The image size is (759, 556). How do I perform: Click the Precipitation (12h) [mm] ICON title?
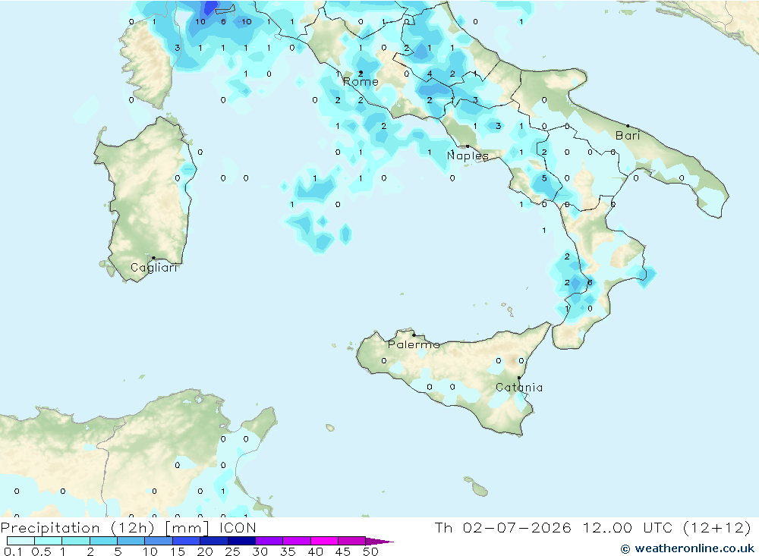click(x=128, y=527)
